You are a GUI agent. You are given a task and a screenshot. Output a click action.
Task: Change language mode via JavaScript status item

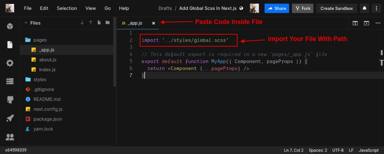(368, 150)
